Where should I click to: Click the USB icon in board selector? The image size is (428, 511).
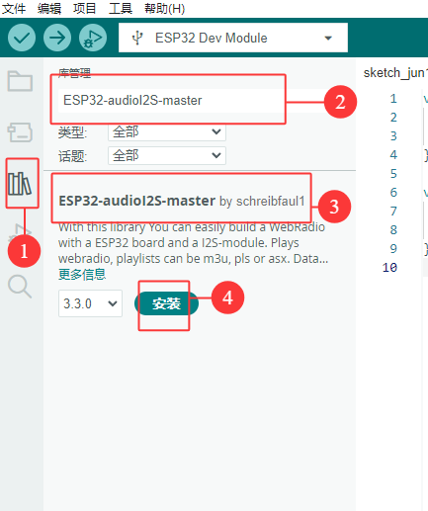137,38
